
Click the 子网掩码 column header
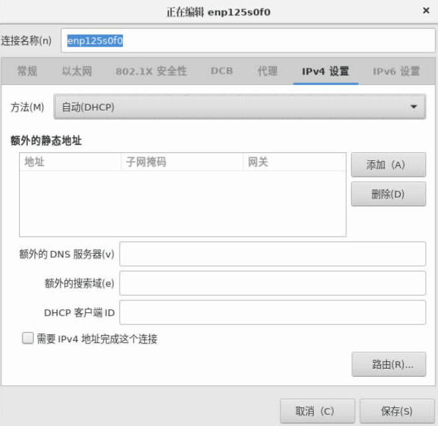[182, 161]
